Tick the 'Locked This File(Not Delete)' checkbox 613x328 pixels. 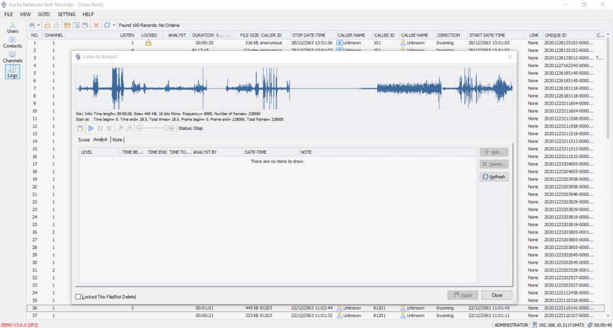78,296
